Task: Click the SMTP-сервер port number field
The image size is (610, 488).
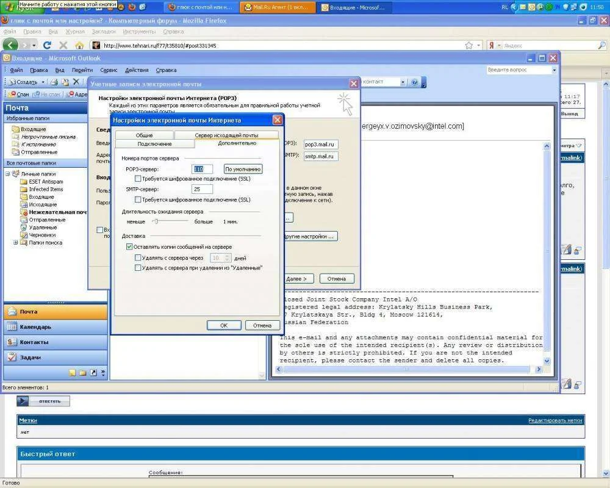Action: pyautogui.click(x=202, y=189)
